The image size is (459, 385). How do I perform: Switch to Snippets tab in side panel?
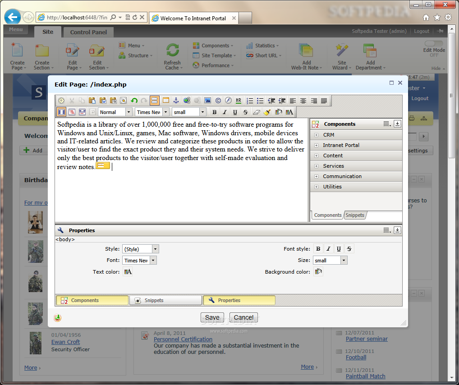point(355,215)
